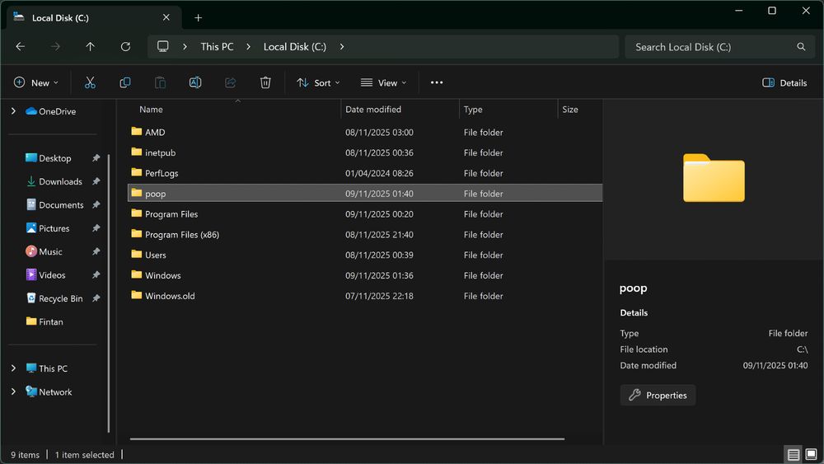Open Recycle Bin in the sidebar

pyautogui.click(x=60, y=298)
